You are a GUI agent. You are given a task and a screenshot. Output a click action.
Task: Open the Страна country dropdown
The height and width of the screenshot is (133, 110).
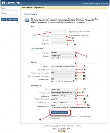64,53
